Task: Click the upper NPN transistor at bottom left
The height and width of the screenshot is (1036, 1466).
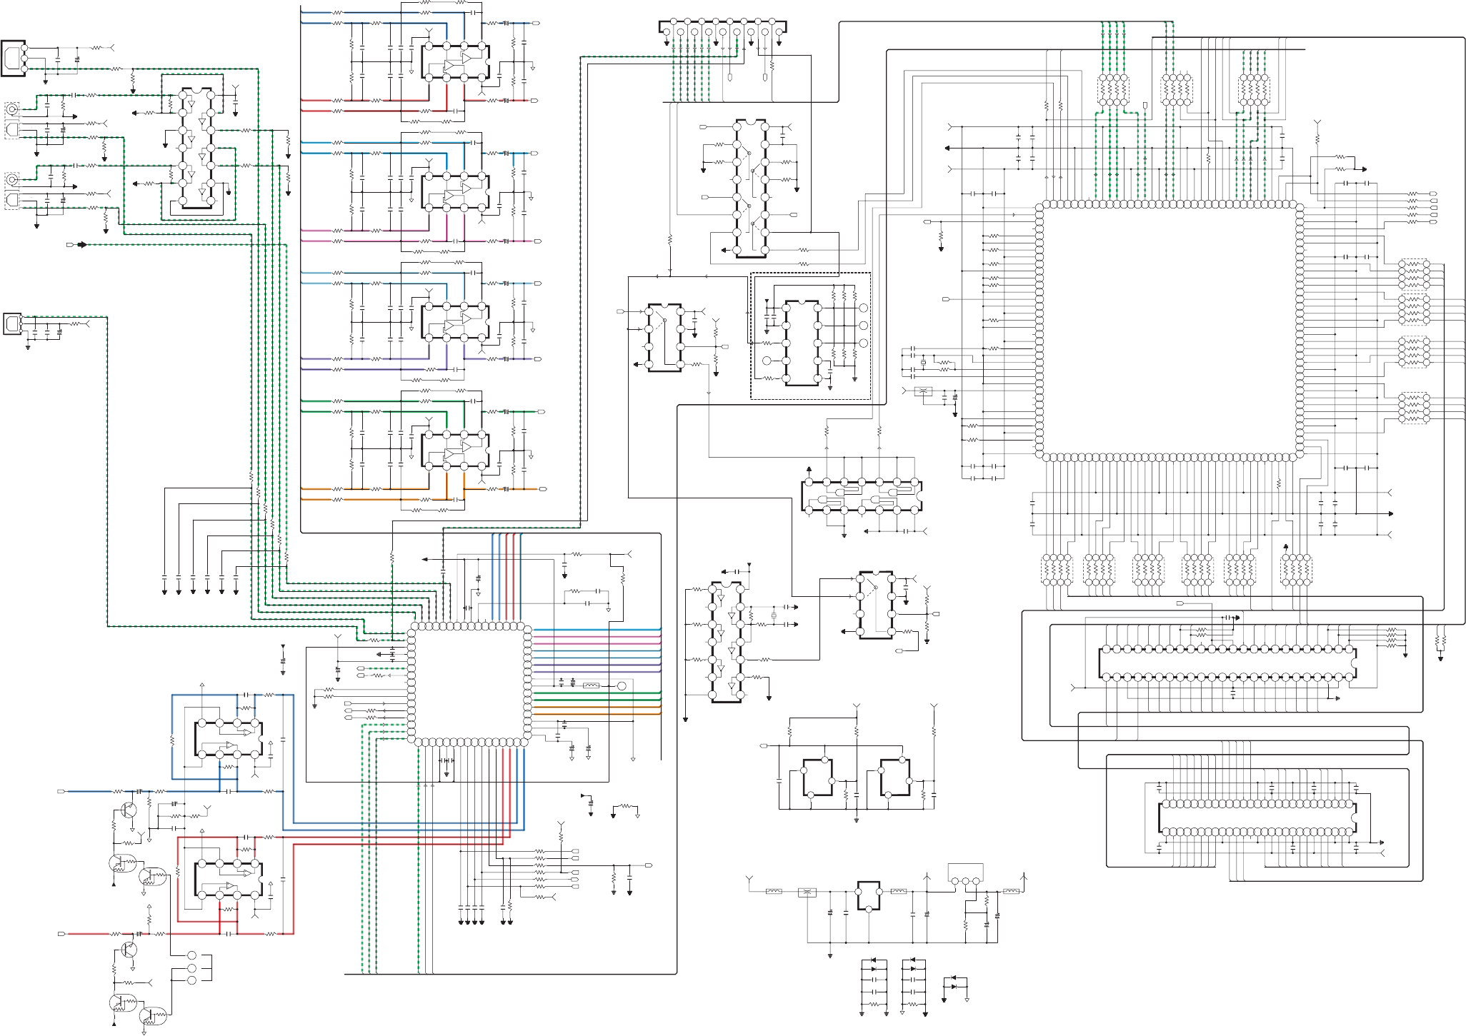Action: click(129, 811)
